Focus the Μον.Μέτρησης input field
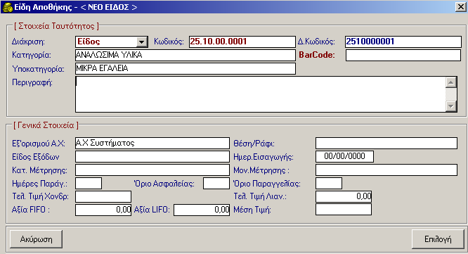 [x=386, y=170]
